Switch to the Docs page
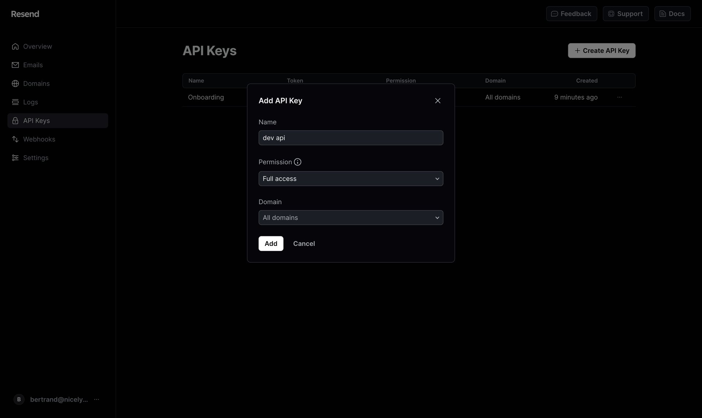This screenshot has height=418, width=702. [x=672, y=14]
